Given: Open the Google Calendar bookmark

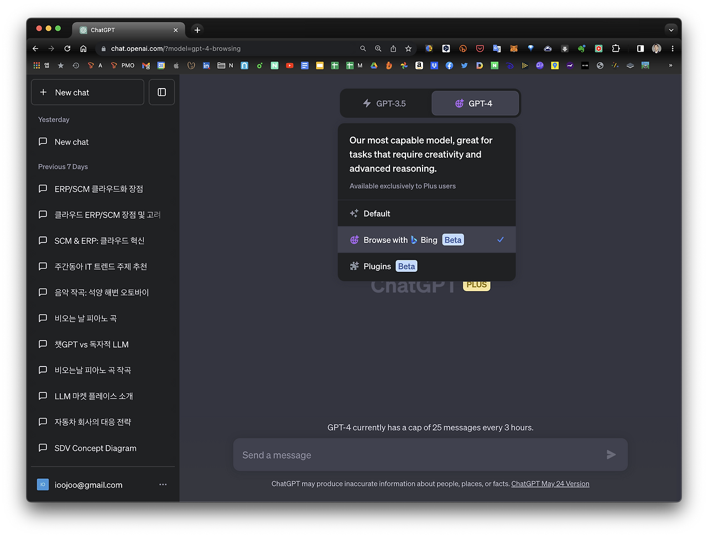Looking at the screenshot, I should [161, 65].
